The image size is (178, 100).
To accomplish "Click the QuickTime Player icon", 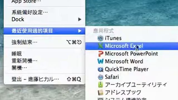I will point(100,69).
